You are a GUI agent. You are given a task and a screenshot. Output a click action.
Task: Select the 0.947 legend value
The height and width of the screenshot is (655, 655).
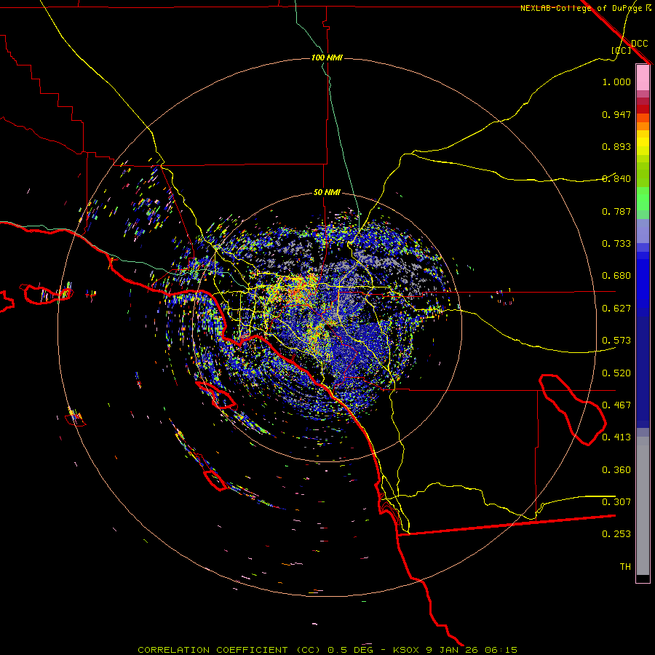tap(616, 114)
